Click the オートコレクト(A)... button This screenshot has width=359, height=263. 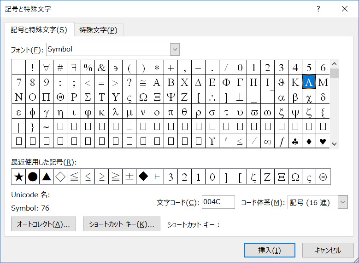pos(43,224)
